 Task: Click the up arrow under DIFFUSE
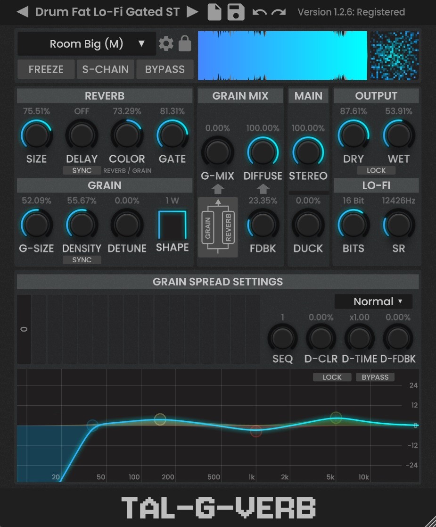point(263,189)
